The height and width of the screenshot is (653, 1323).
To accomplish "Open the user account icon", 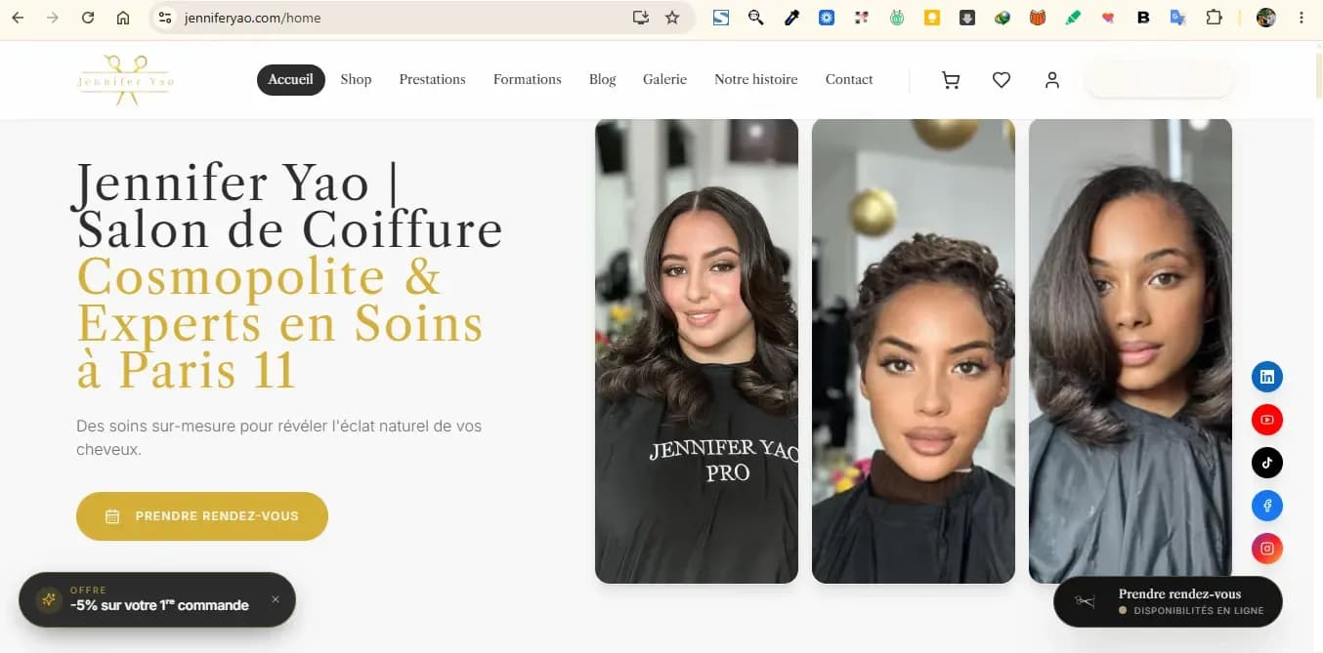I will pyautogui.click(x=1052, y=80).
